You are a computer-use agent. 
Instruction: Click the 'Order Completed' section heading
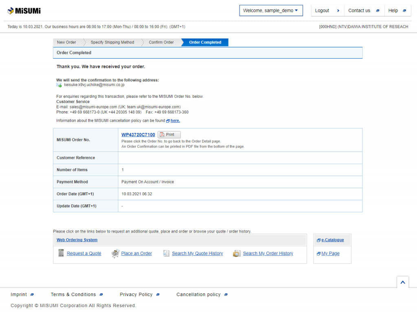pos(74,53)
